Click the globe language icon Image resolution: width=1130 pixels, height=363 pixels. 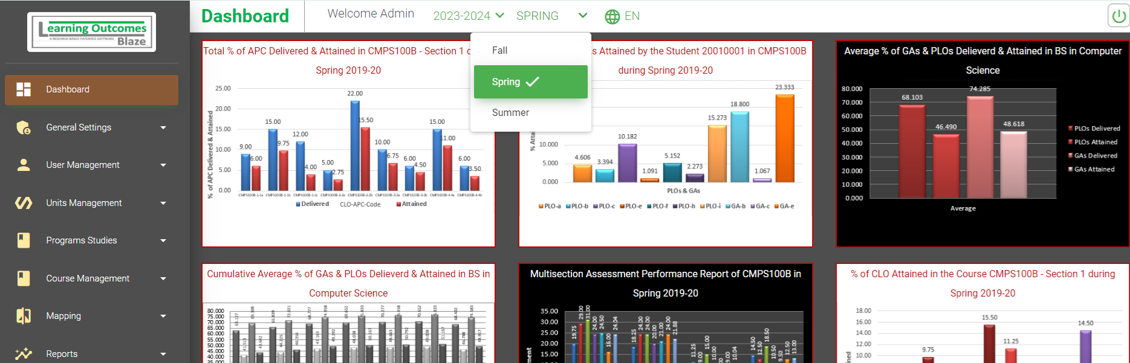tap(612, 16)
